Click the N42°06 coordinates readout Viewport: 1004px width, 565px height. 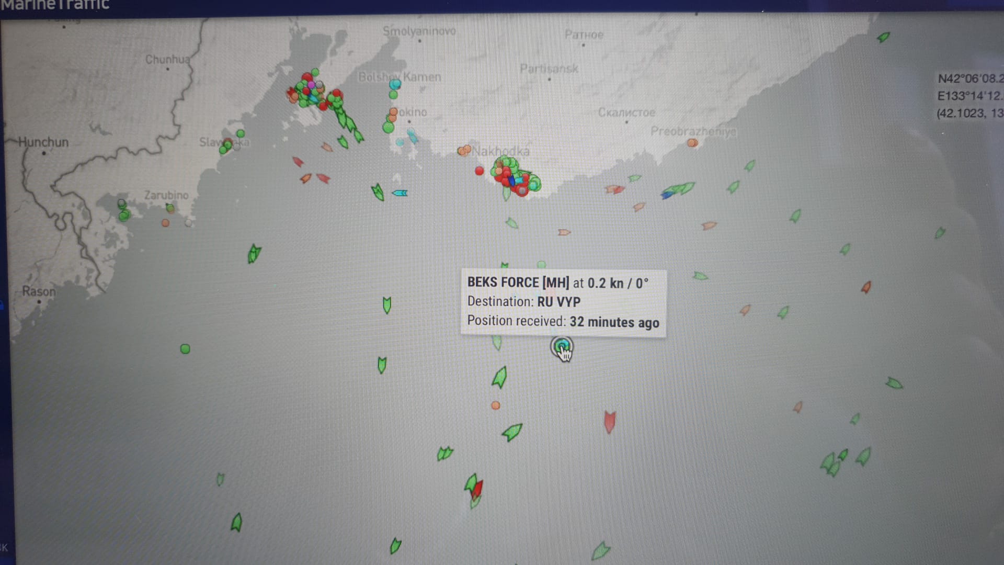click(970, 79)
